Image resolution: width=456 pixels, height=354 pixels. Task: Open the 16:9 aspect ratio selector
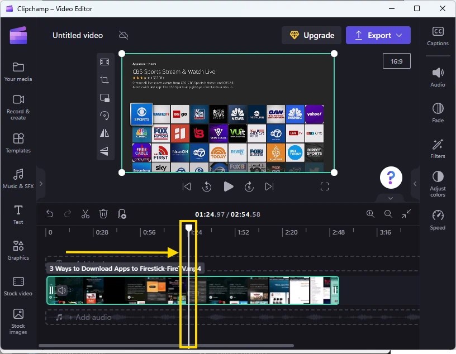[x=396, y=61]
